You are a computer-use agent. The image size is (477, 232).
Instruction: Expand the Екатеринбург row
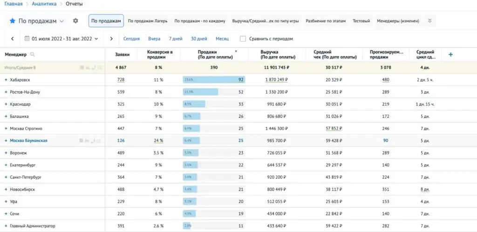[x=6, y=165]
